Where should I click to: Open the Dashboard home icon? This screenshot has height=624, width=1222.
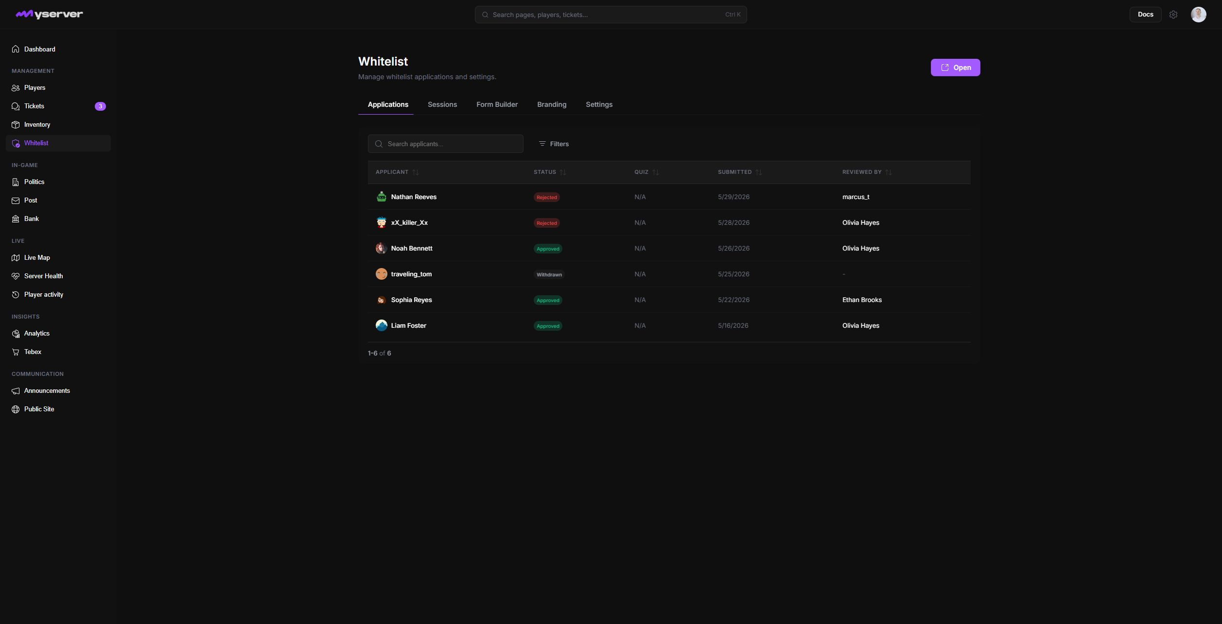(16, 49)
